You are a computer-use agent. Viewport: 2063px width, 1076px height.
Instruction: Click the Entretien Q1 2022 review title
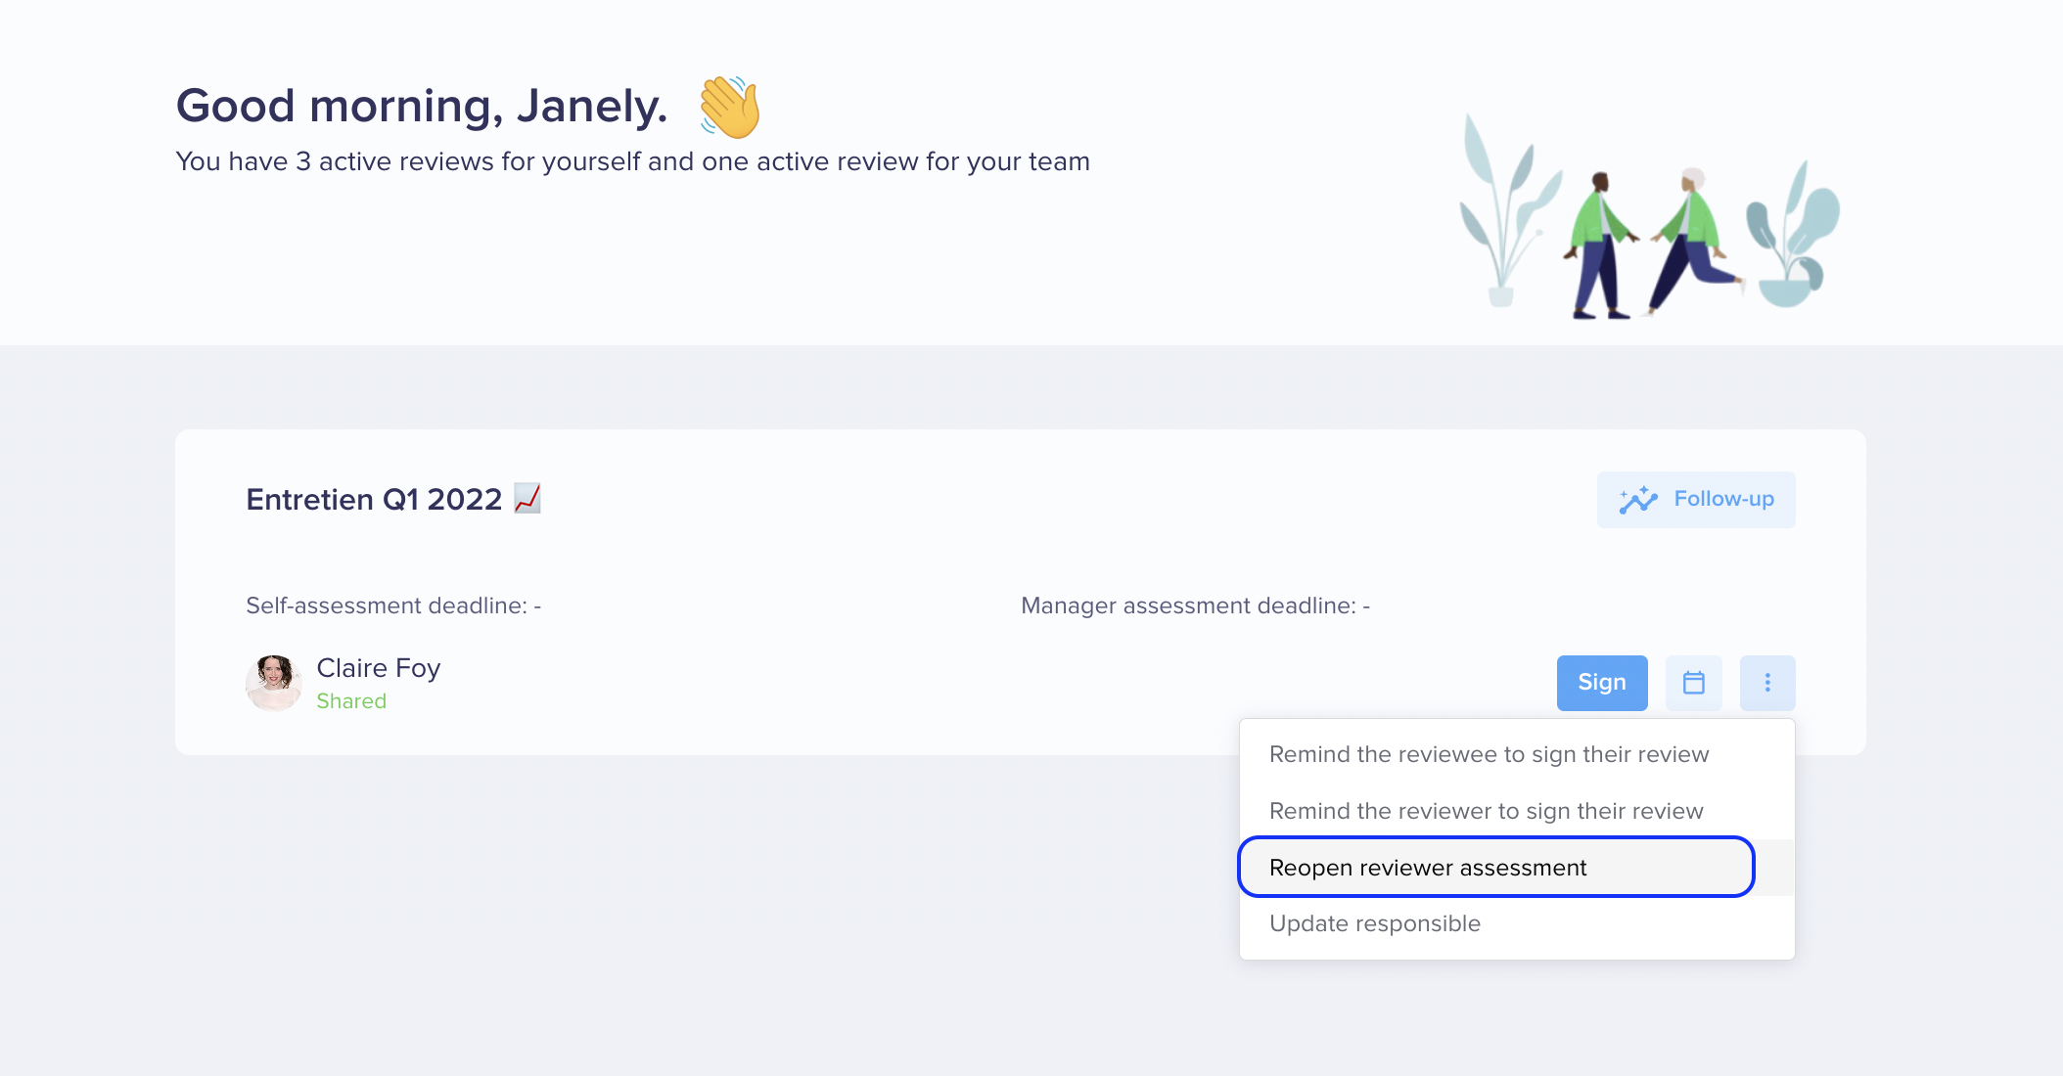click(x=374, y=500)
